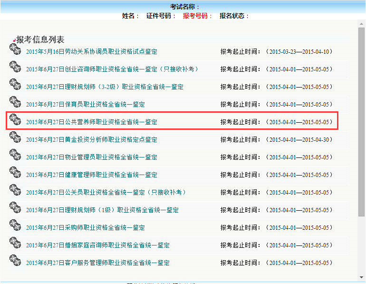Select 公共营养师职业资格全省统一鉴定 link
This screenshot has height=284, width=366.
pyautogui.click(x=91, y=122)
